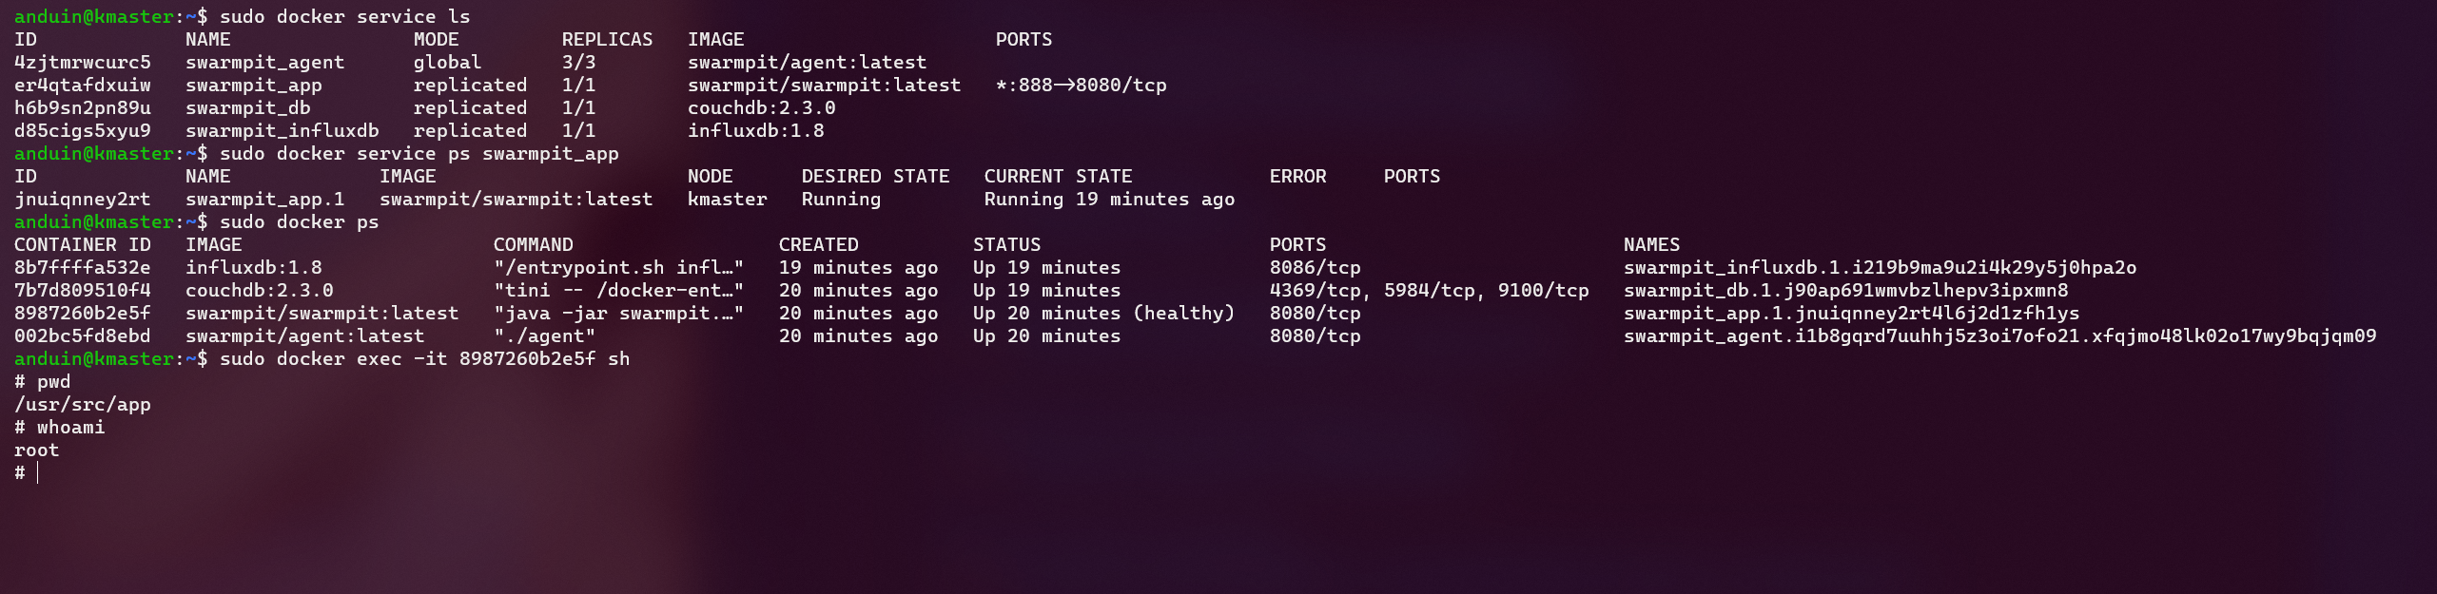This screenshot has width=2437, height=594.
Task: Click the "java -jar swarmpit.…" command entry
Action: tap(618, 314)
